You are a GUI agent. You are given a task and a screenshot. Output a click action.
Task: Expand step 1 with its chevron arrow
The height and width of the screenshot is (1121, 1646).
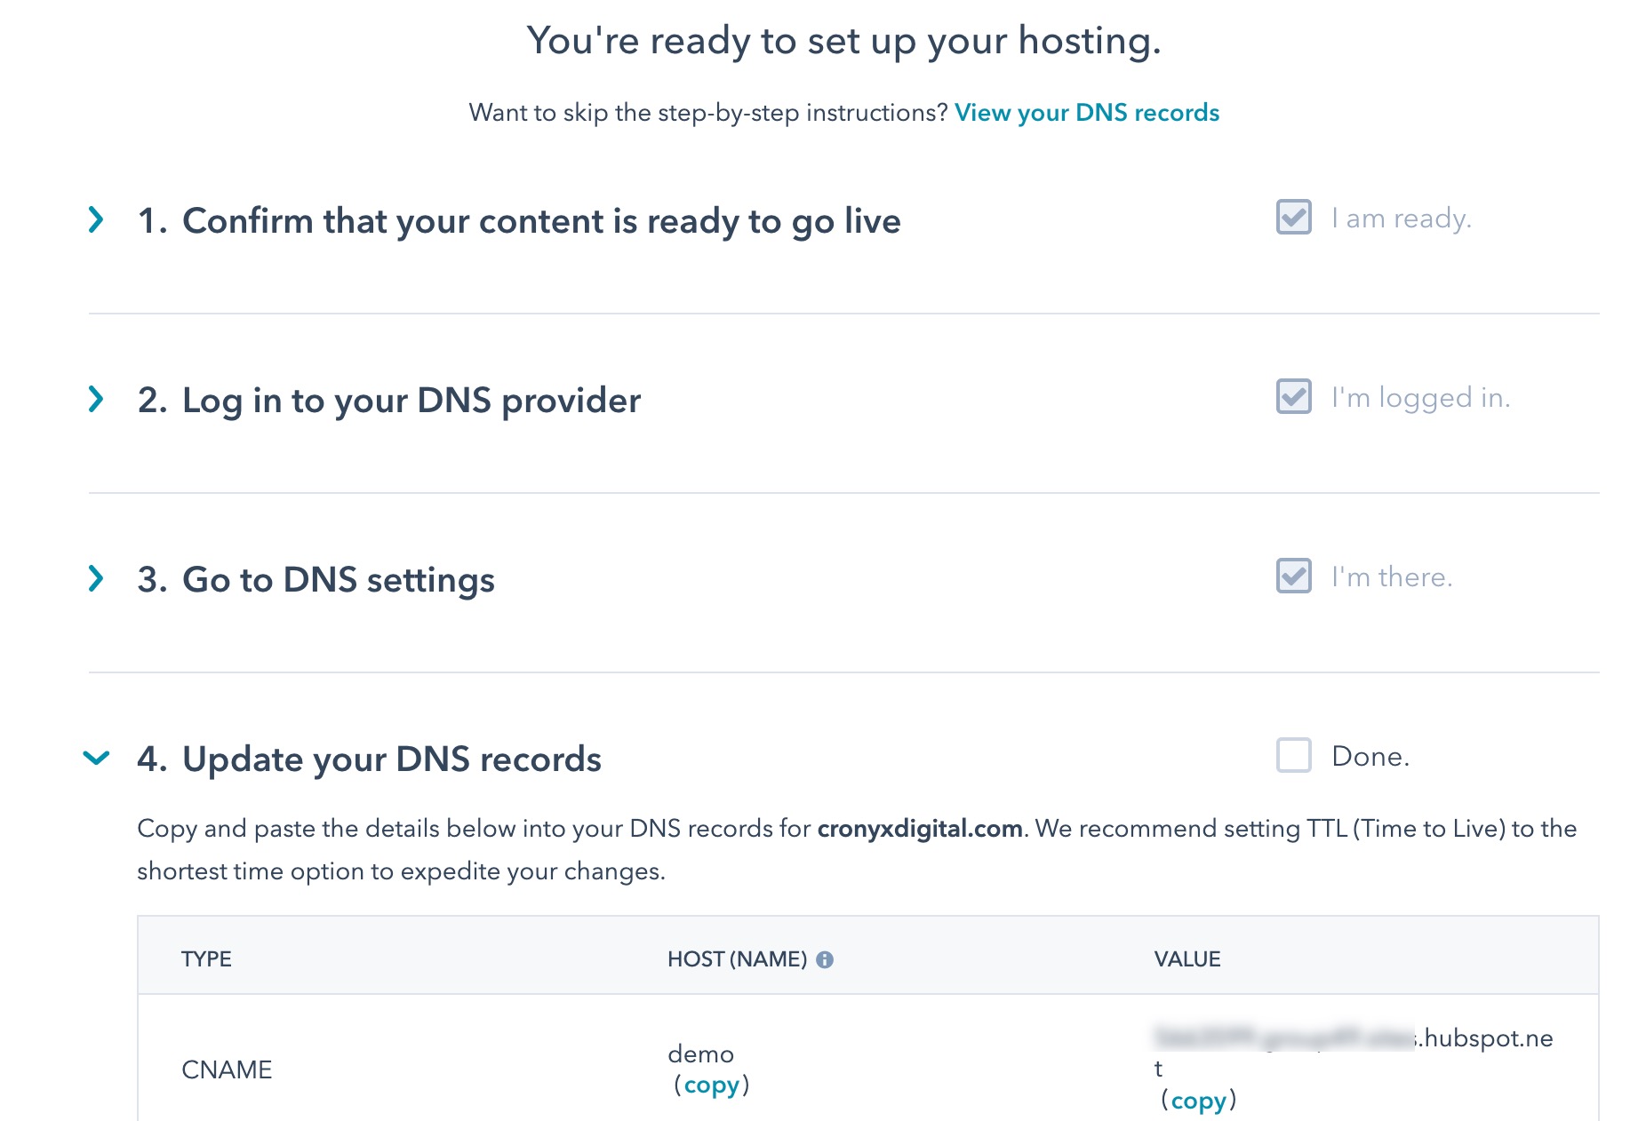click(96, 219)
